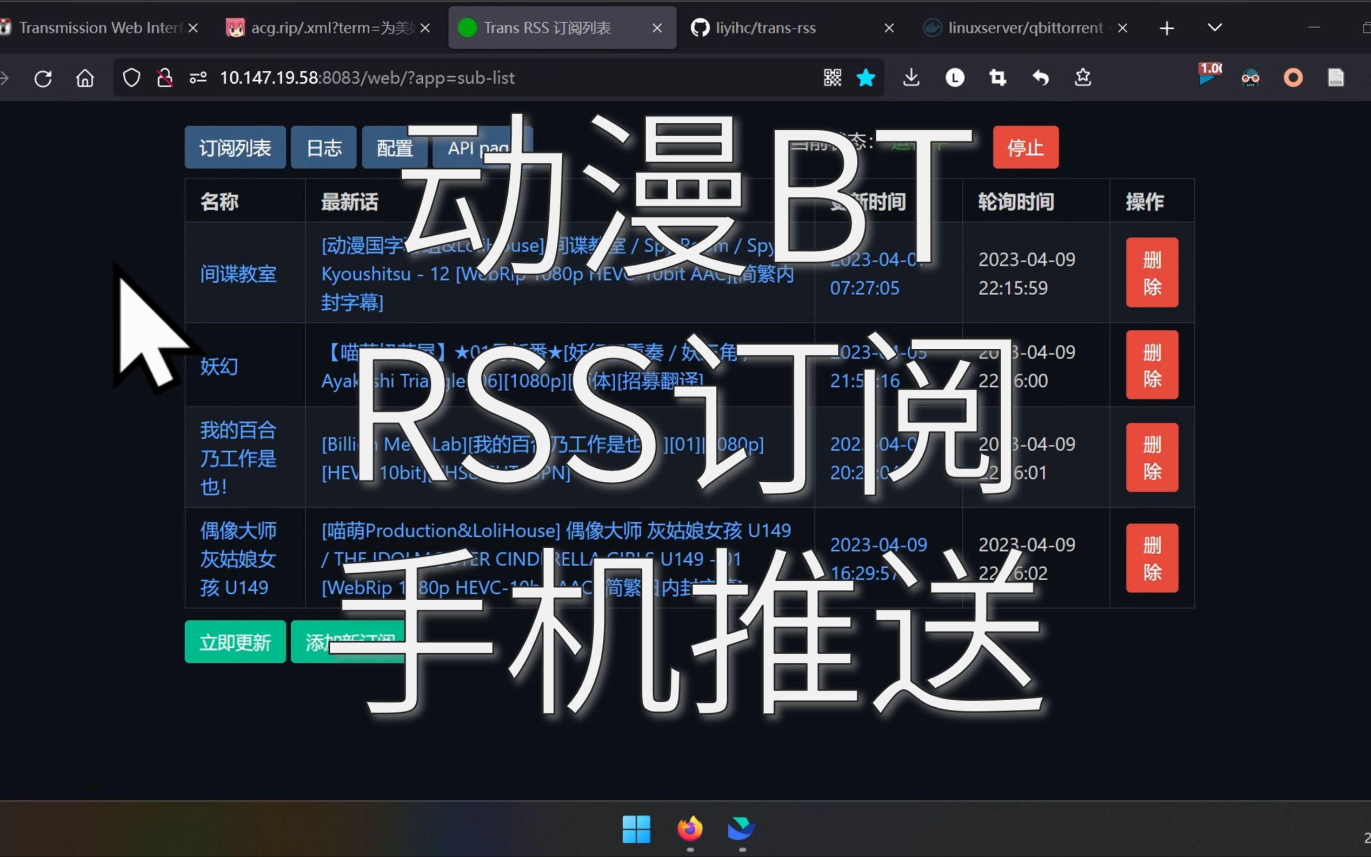The width and height of the screenshot is (1371, 857).
Task: Click the 07:27:05 update time link
Action: coord(864,288)
